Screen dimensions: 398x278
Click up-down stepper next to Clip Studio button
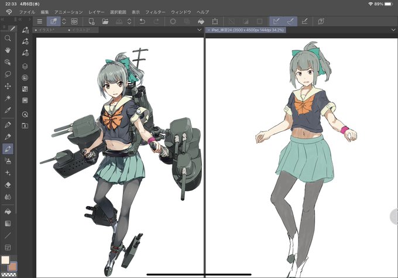click(64, 22)
